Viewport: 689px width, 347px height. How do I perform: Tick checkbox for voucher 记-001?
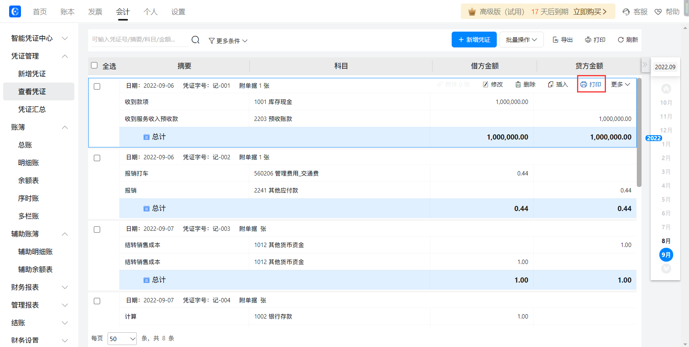click(x=97, y=86)
